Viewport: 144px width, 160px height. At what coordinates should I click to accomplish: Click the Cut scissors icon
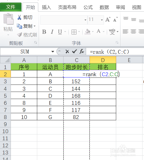(x=19, y=17)
